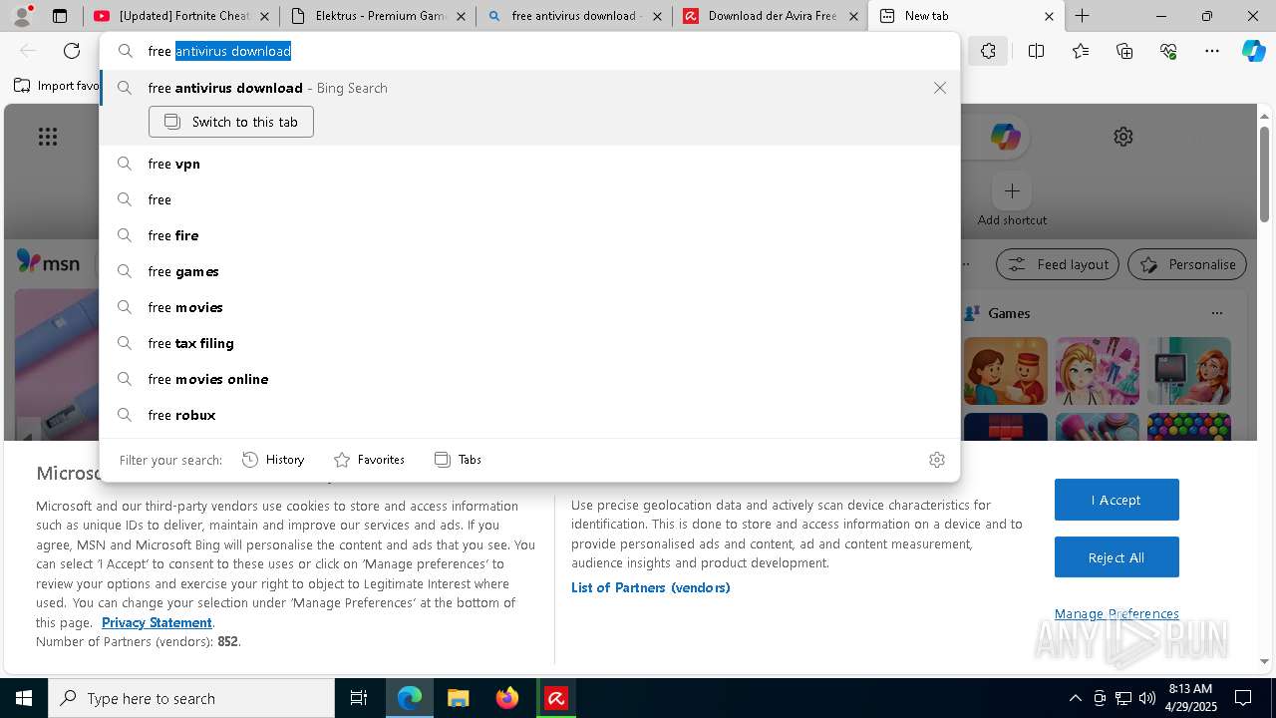Open the Favorites star icon
The width and height of the screenshot is (1276, 718).
pyautogui.click(x=1081, y=51)
